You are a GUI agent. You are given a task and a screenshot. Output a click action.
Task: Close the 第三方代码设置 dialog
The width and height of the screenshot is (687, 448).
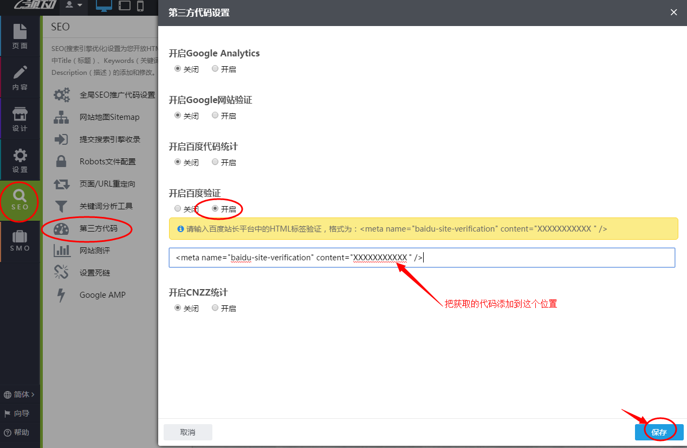[x=673, y=12]
